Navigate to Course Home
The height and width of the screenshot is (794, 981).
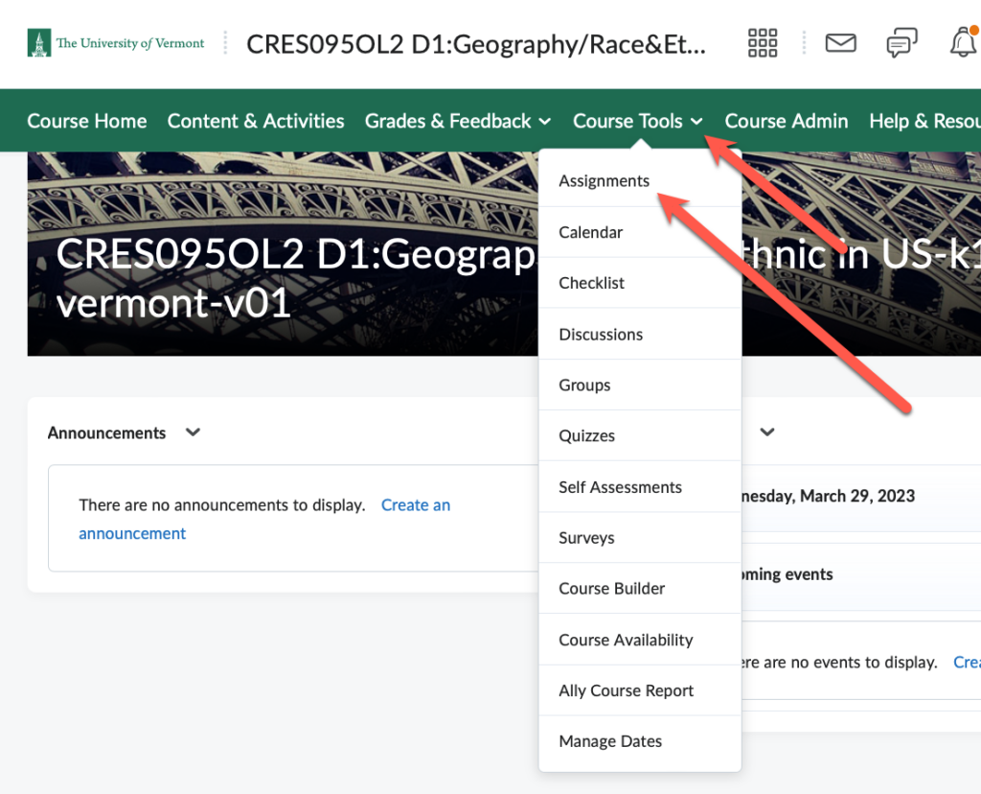point(86,121)
